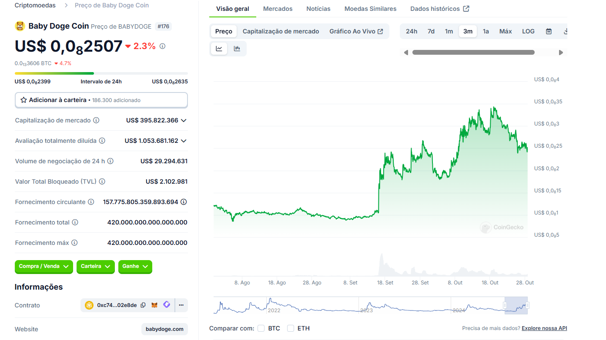Screen dimensions: 606x340
Task: Show the Preço chart tab
Action: coord(224,31)
